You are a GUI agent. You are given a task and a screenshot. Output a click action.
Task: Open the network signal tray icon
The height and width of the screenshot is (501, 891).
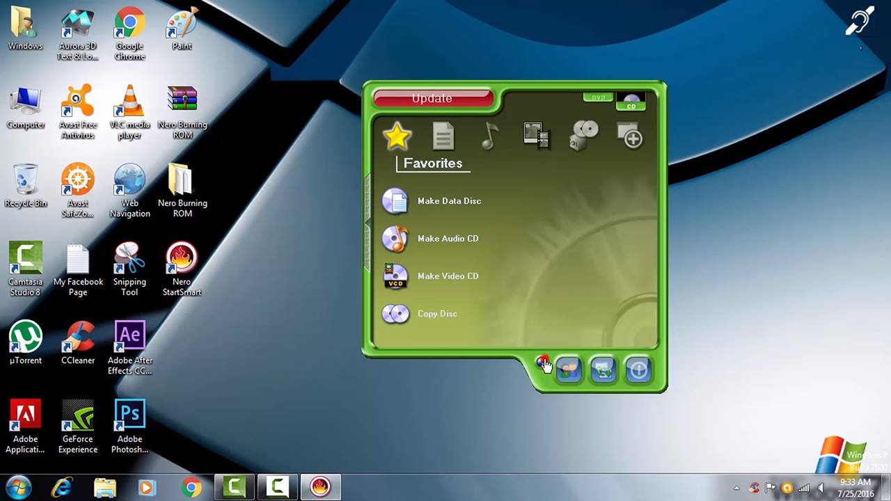tap(804, 488)
